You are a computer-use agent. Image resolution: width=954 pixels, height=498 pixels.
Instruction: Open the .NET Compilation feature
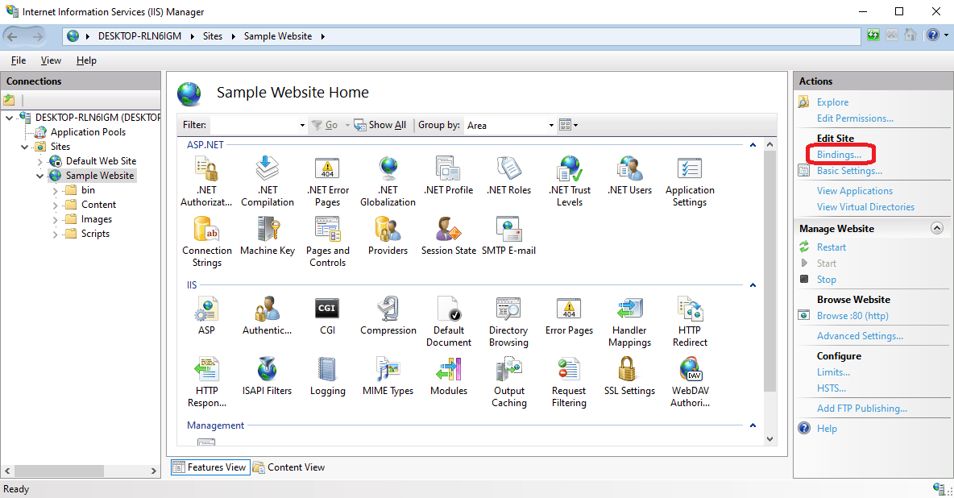[267, 181]
